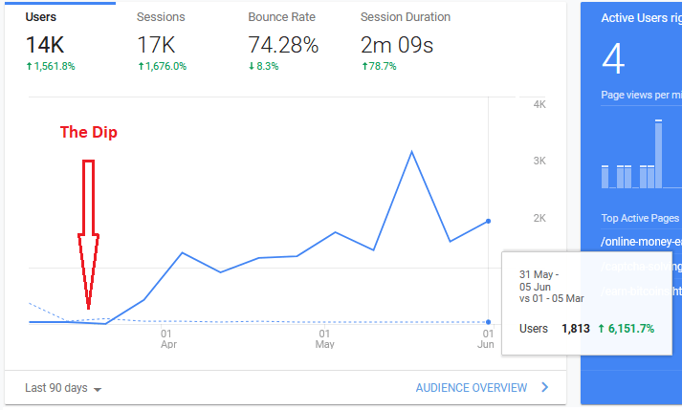Click the 01 Jun axis label
The height and width of the screenshot is (410, 682).
(x=486, y=339)
